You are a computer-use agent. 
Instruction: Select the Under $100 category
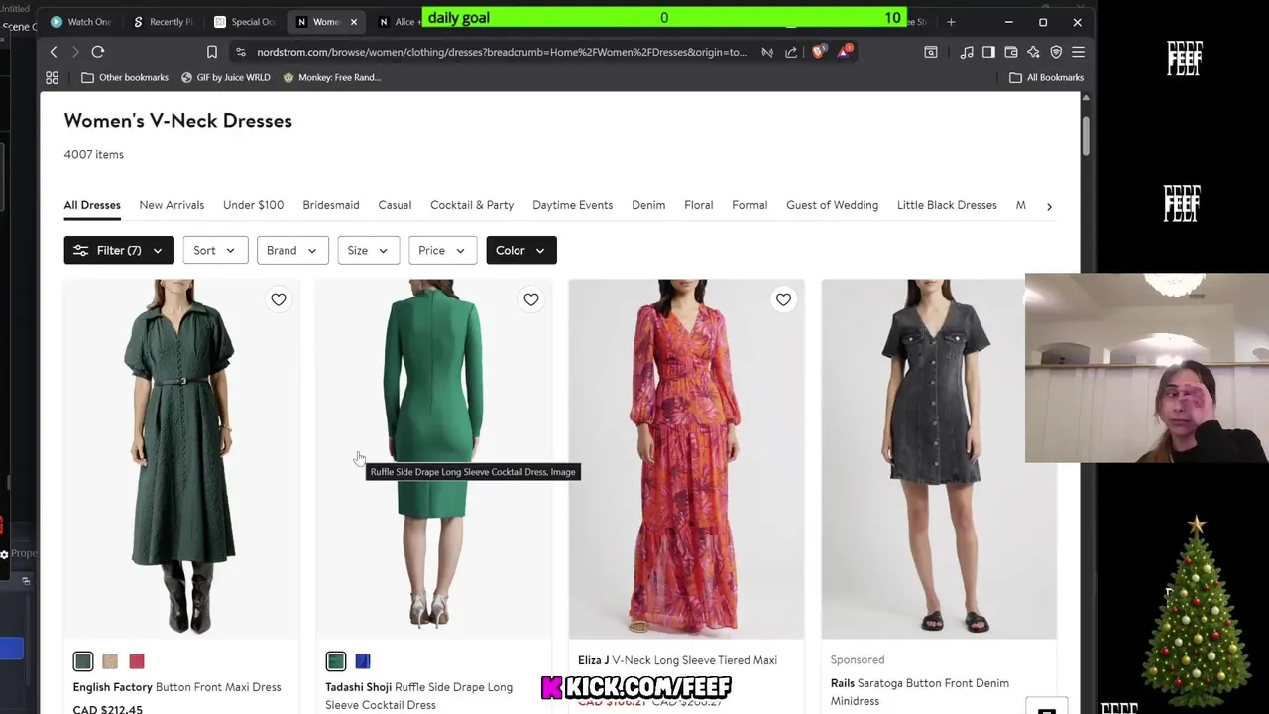[253, 205]
